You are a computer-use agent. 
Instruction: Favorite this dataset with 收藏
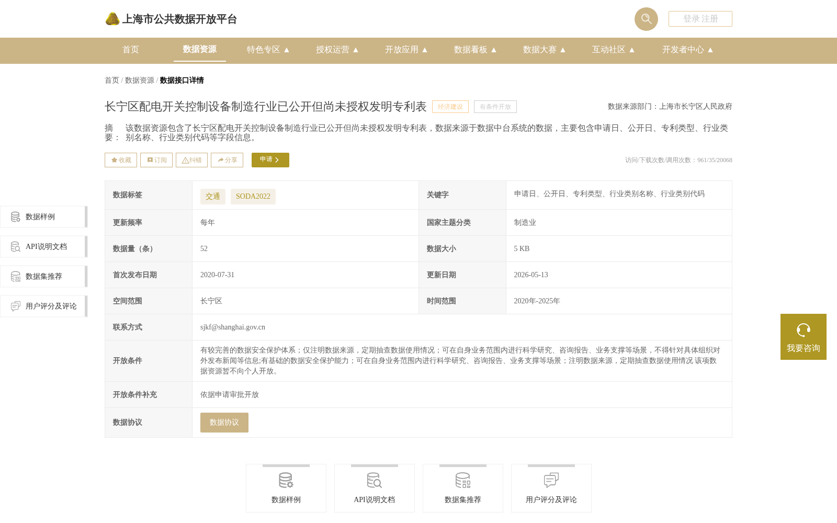(x=121, y=160)
